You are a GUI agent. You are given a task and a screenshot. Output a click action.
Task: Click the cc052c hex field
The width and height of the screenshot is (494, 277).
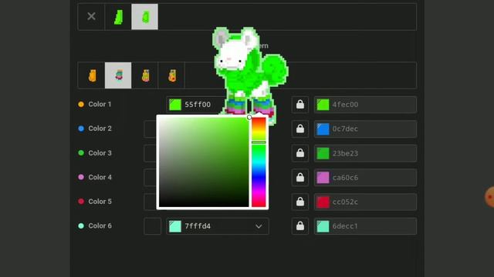click(365, 202)
